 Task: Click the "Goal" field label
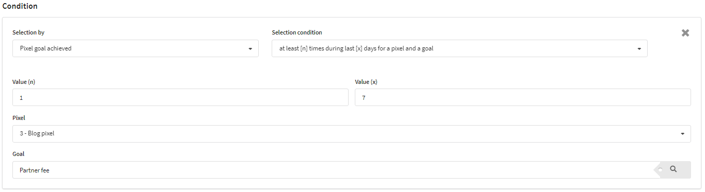[x=18, y=154]
